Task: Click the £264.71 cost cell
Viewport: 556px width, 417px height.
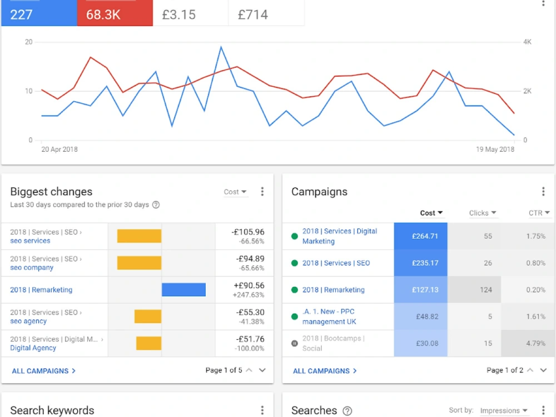Action: coord(420,236)
